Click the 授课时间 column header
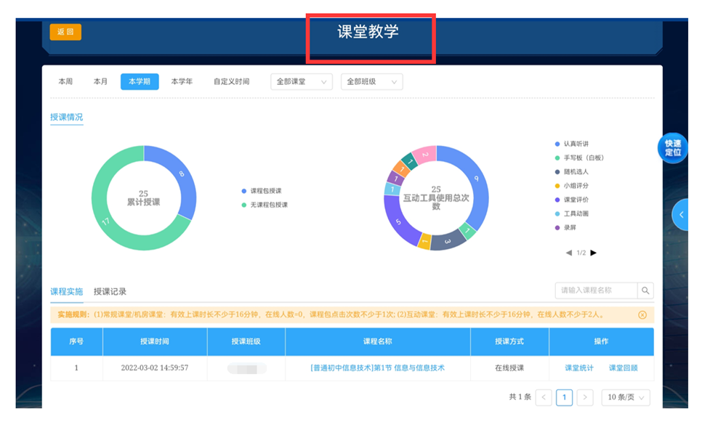 tap(155, 341)
